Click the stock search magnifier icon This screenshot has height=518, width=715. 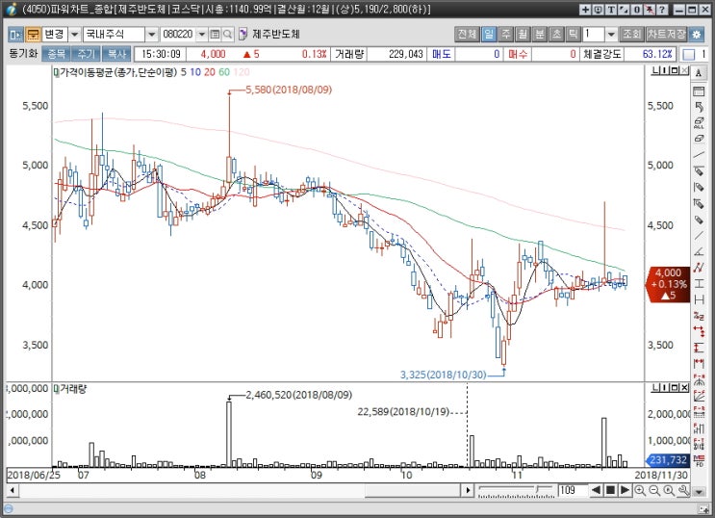click(227, 35)
